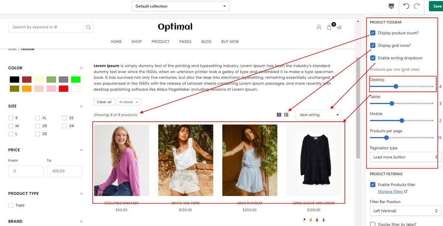Click the search by keyword field
Viewport: 443px width, 226px height.
pyautogui.click(x=46, y=27)
